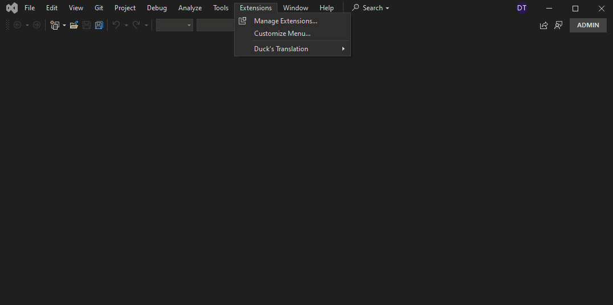Open the Tools menu
Viewport: 613px width, 305px height.
point(220,8)
